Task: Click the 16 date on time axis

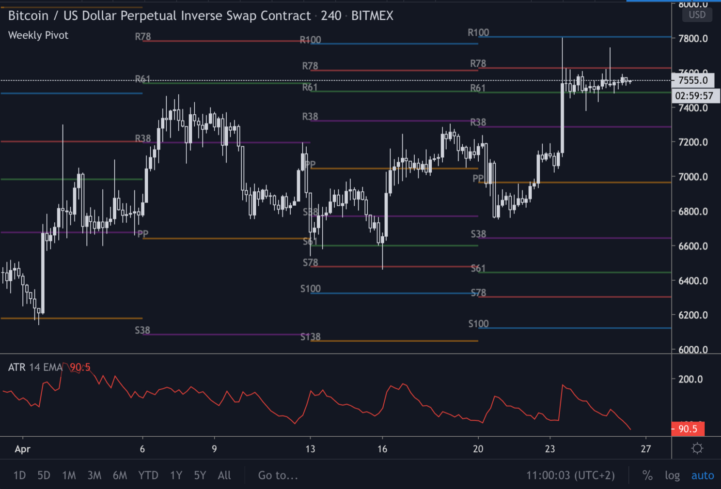Action: click(382, 449)
